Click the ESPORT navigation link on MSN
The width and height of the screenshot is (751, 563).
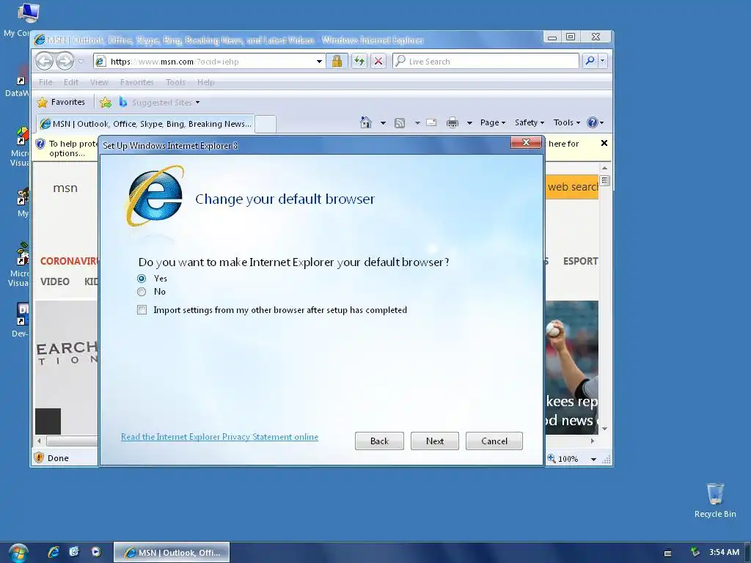tap(581, 262)
